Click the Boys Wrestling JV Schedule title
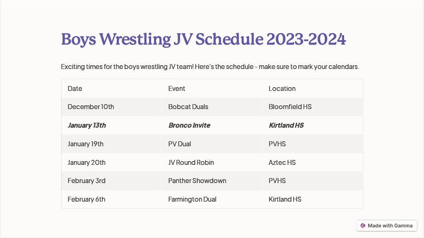 coord(203,39)
